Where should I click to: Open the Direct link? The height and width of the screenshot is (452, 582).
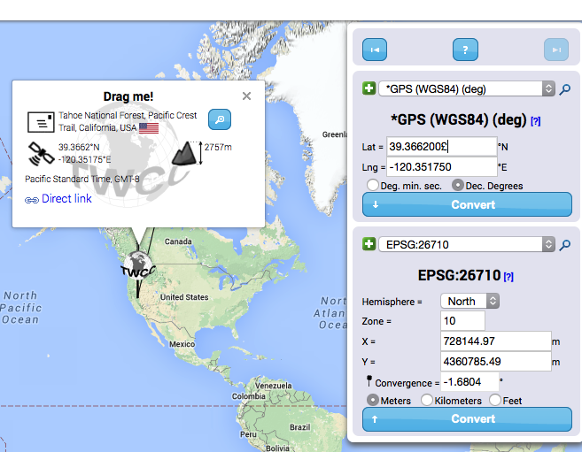click(x=66, y=199)
